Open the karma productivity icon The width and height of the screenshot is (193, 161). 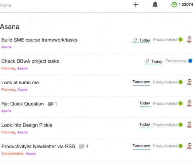174,5
